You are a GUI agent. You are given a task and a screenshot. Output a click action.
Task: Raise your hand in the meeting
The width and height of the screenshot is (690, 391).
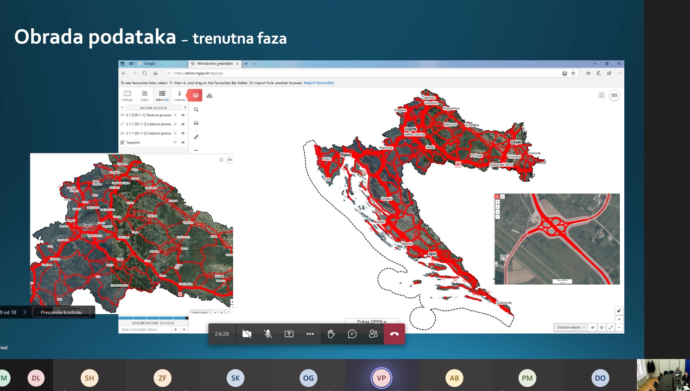(331, 334)
